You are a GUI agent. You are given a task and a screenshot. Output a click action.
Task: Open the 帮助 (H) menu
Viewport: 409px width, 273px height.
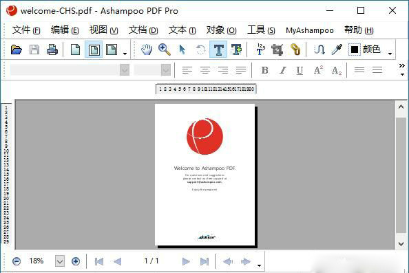click(x=359, y=30)
